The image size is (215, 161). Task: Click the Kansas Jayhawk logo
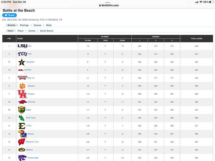23,134
